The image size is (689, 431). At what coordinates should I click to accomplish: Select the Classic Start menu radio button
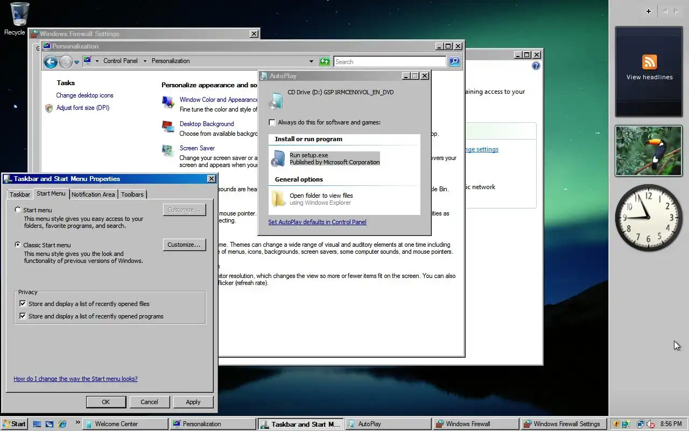(18, 245)
